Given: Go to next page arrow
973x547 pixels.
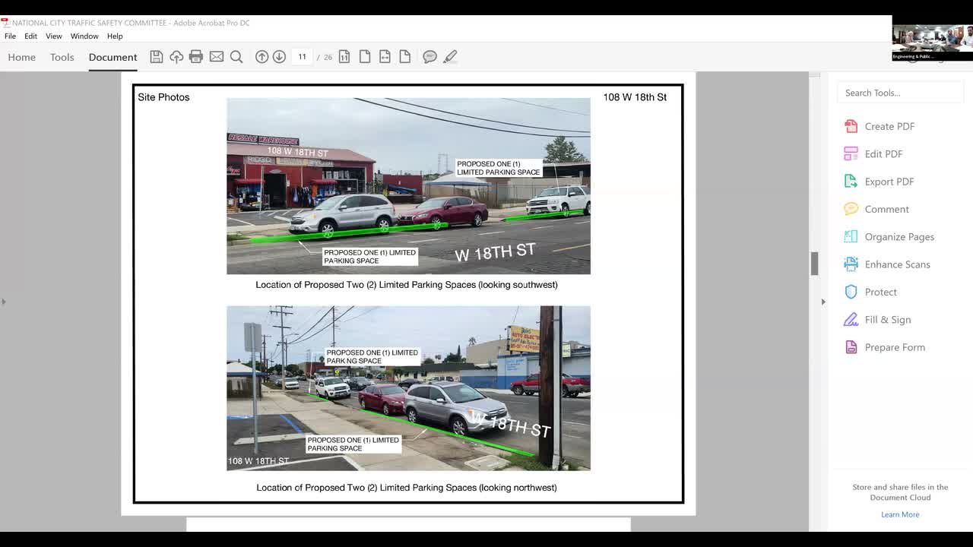Looking at the screenshot, I should point(279,57).
